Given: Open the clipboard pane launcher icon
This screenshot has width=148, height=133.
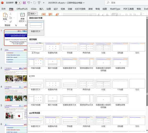Looking at the screenshot, I should click(16, 25).
